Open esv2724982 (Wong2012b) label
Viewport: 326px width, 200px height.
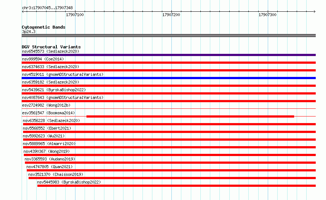[x=46, y=105]
